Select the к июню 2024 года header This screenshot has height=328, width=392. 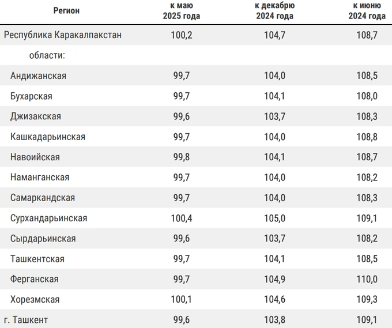click(367, 10)
